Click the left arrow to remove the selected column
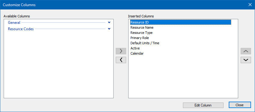The height and width of the screenshot is (112, 255). pos(121,60)
